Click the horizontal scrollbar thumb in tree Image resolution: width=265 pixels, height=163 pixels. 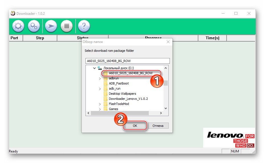click(120, 113)
